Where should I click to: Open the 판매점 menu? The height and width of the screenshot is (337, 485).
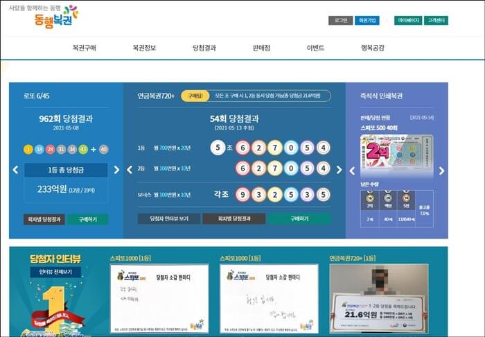[x=261, y=48]
